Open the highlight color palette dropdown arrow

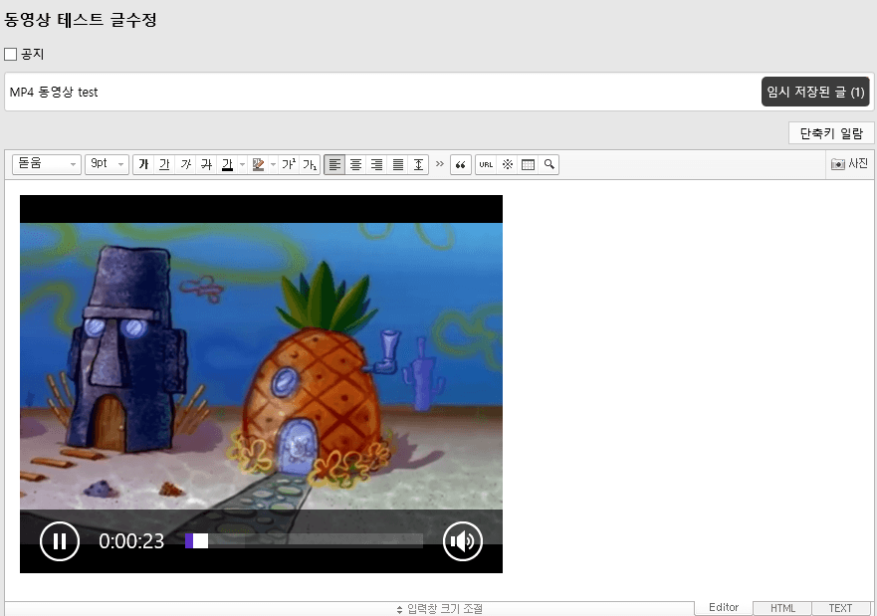coord(273,164)
